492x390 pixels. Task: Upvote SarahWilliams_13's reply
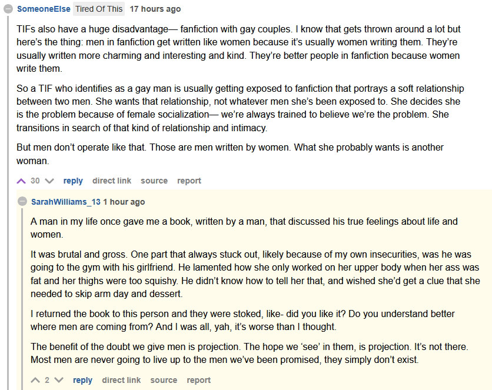[36, 380]
